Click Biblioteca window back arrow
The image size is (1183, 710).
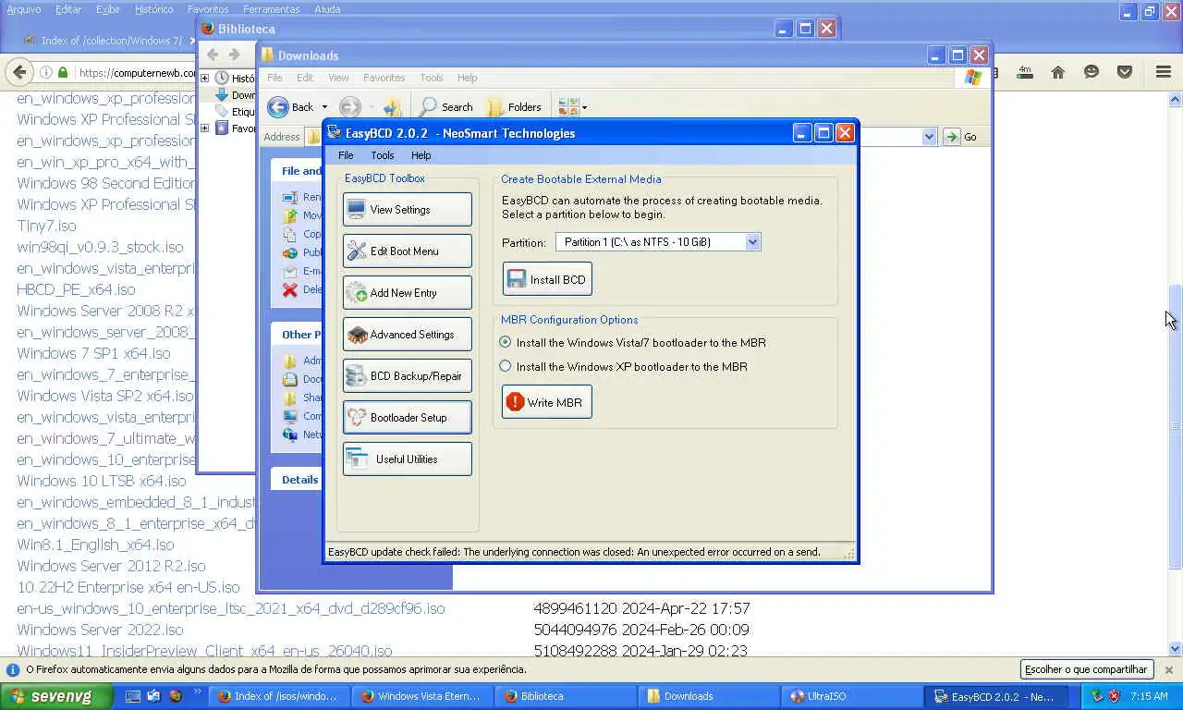[x=213, y=55]
